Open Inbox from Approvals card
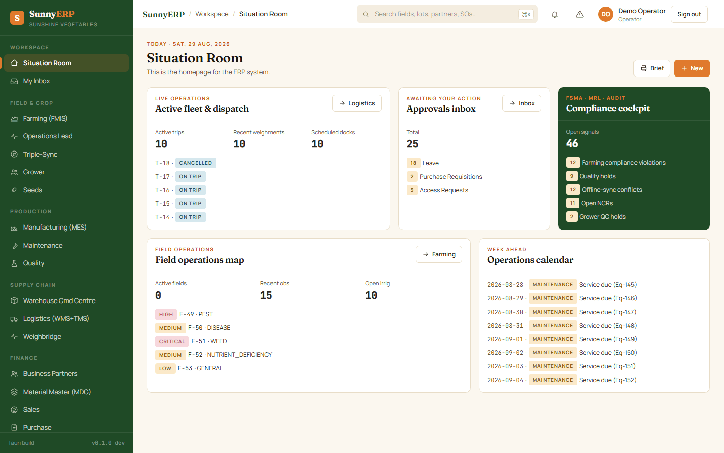This screenshot has height=453, width=724. pos(522,103)
